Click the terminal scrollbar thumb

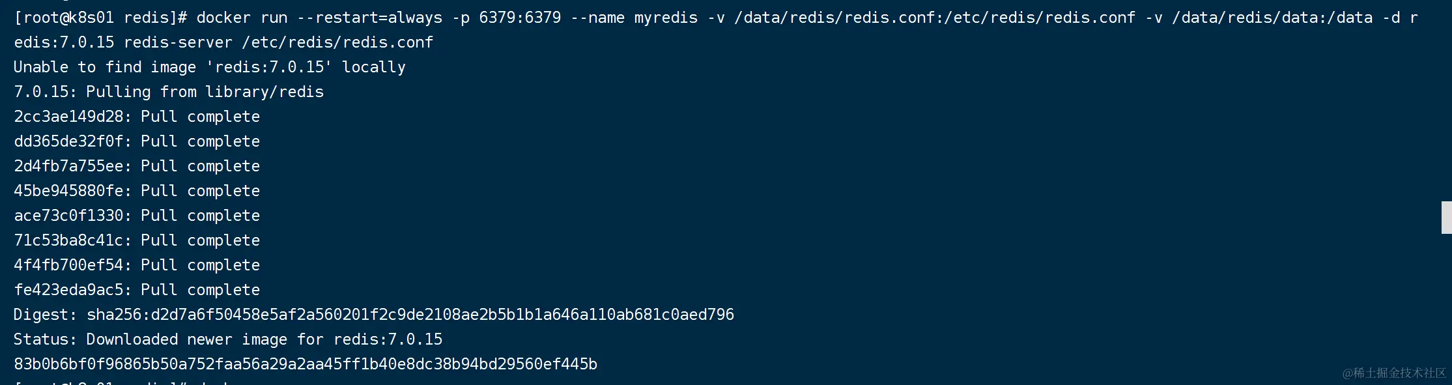point(1446,218)
